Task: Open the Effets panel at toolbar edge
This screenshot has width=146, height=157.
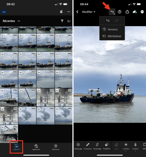Action: point(144,146)
